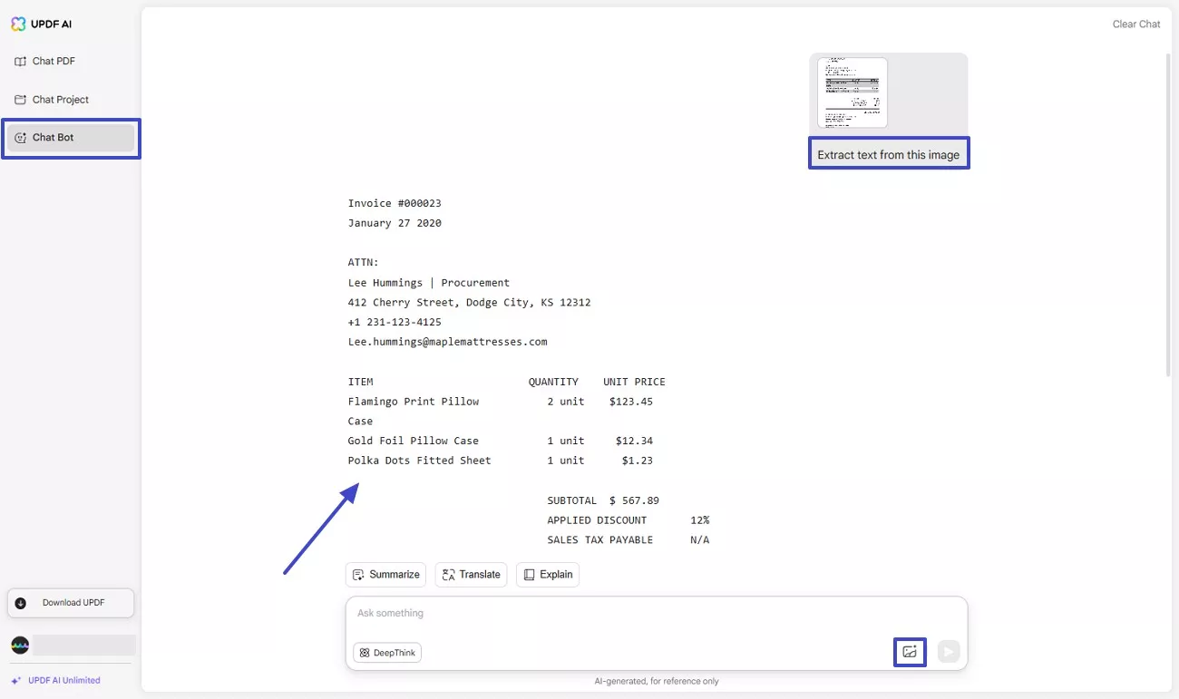
Task: Click the Download UPDF button
Action: click(x=71, y=603)
